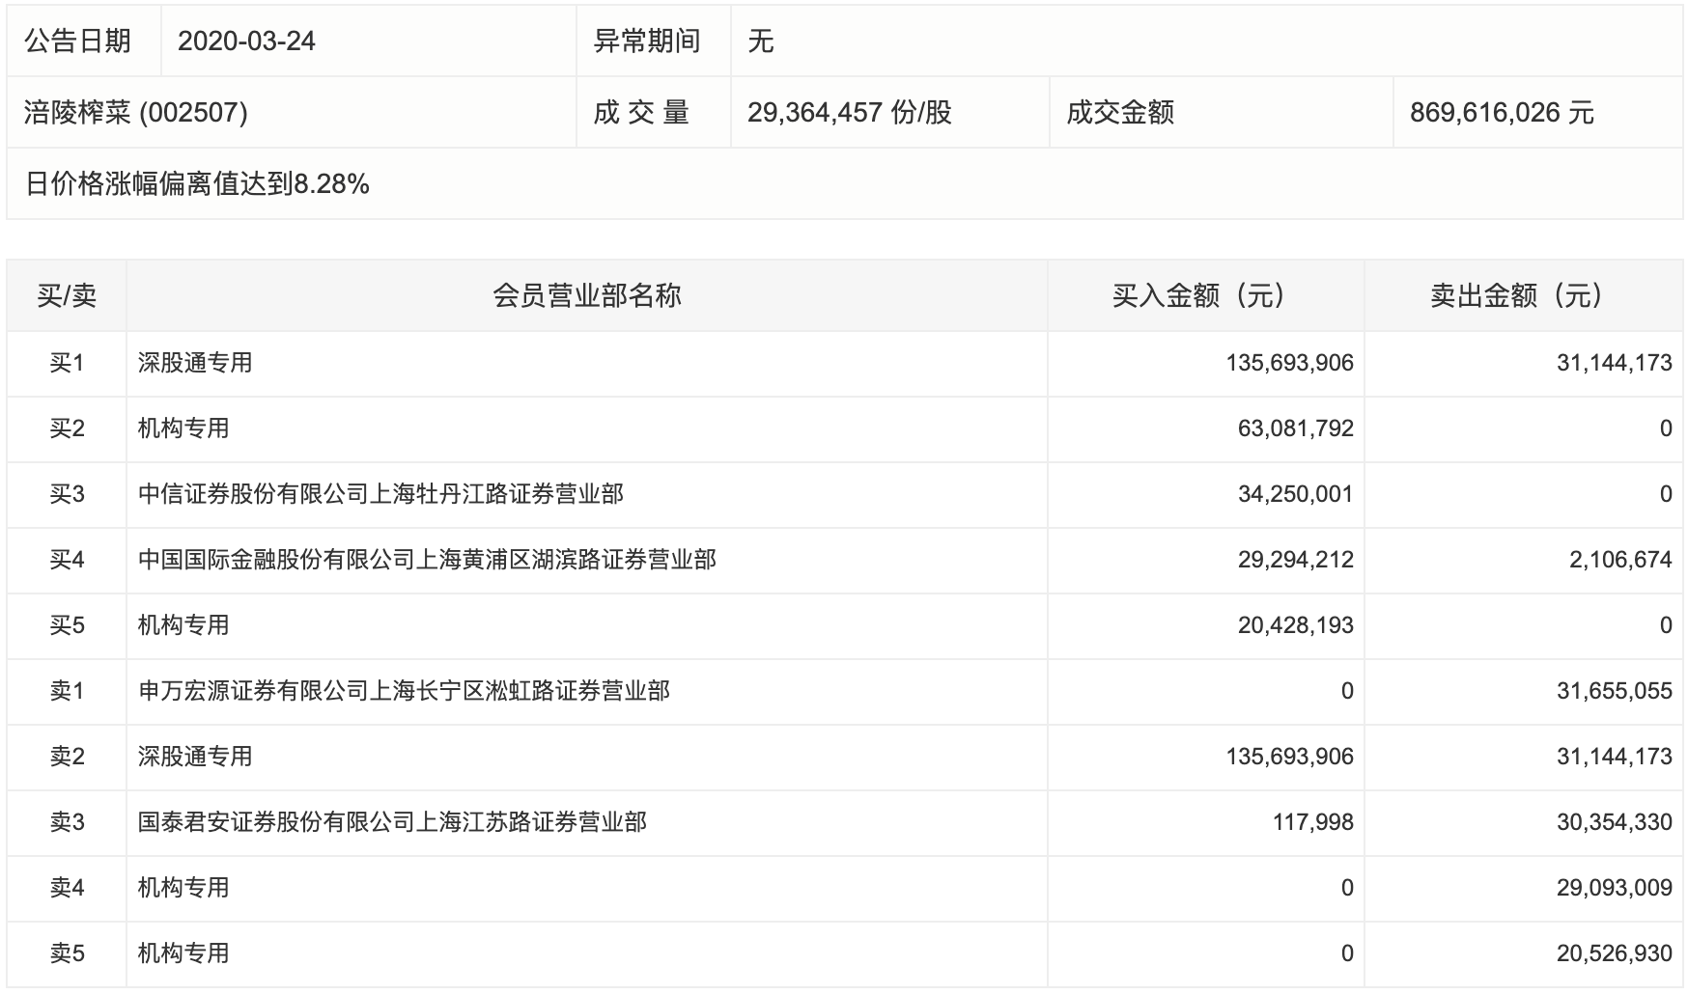Select sell amount 29,093,009
The width and height of the screenshot is (1688, 994).
pyautogui.click(x=1615, y=888)
